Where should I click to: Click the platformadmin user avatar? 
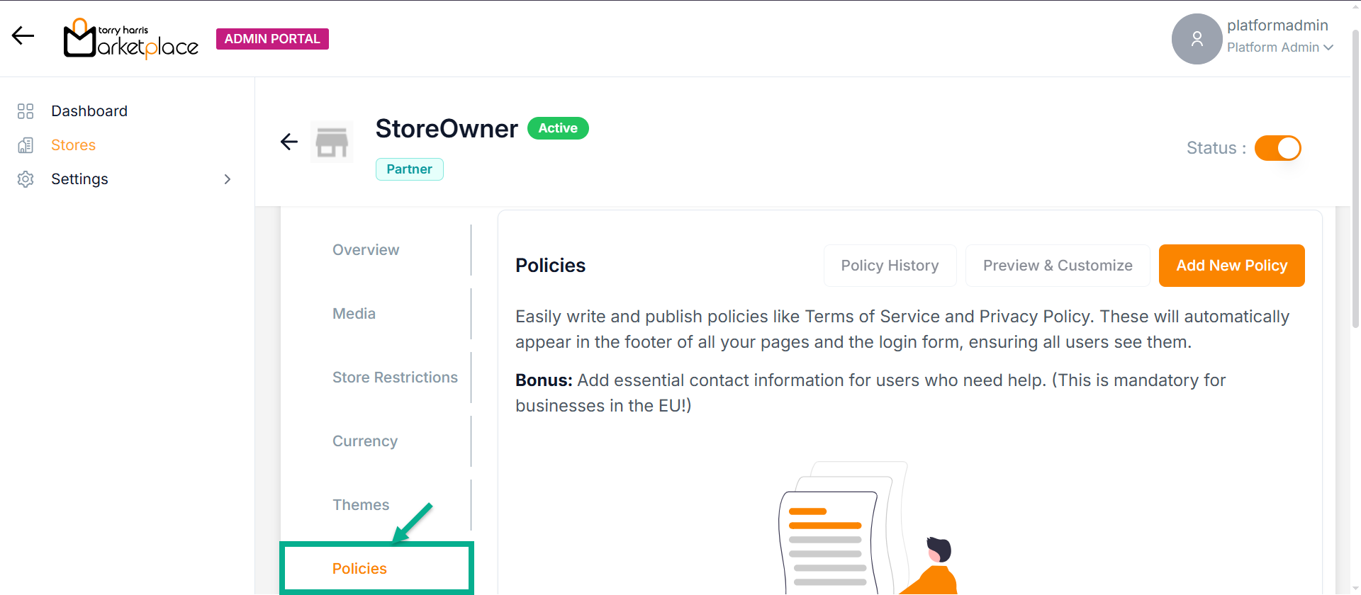coord(1197,39)
